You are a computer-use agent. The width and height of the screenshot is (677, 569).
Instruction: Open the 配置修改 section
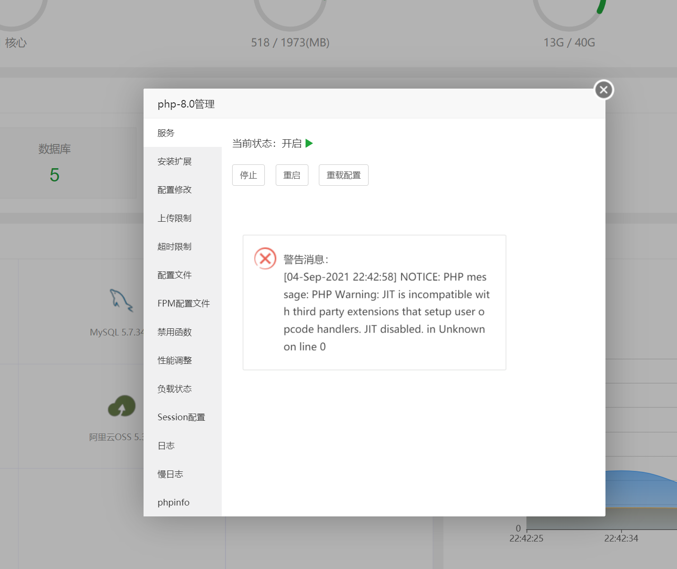pyautogui.click(x=182, y=190)
